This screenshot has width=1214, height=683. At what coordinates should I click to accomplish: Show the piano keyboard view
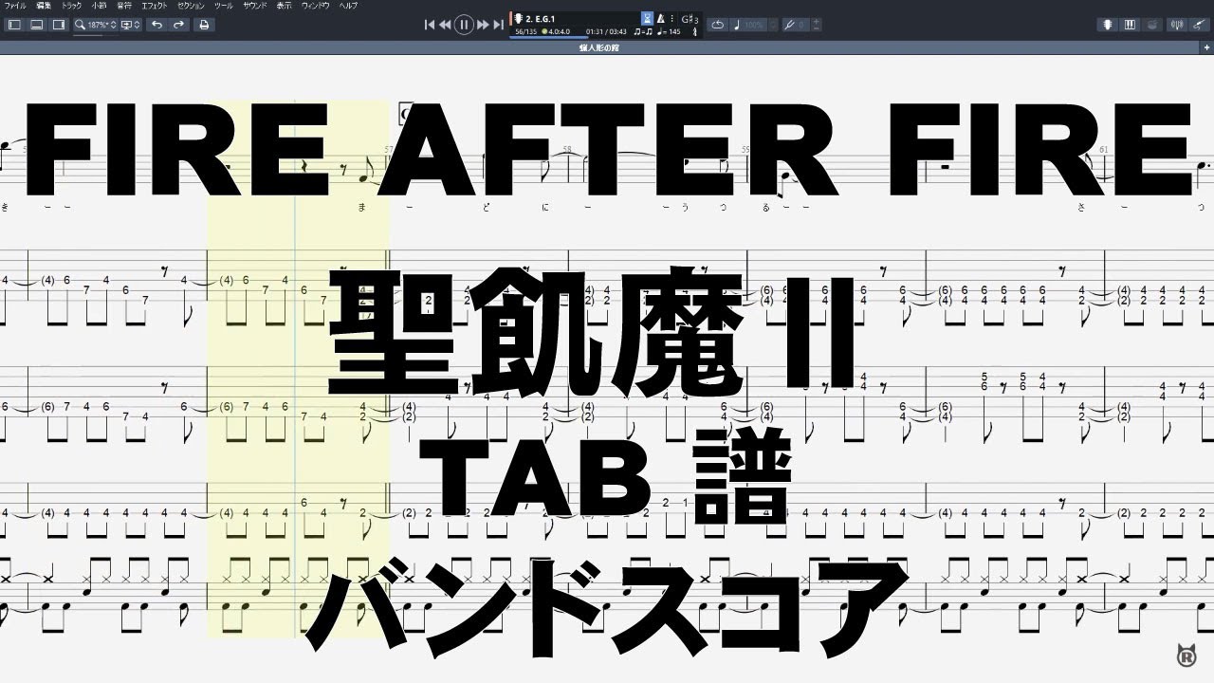(x=1129, y=25)
